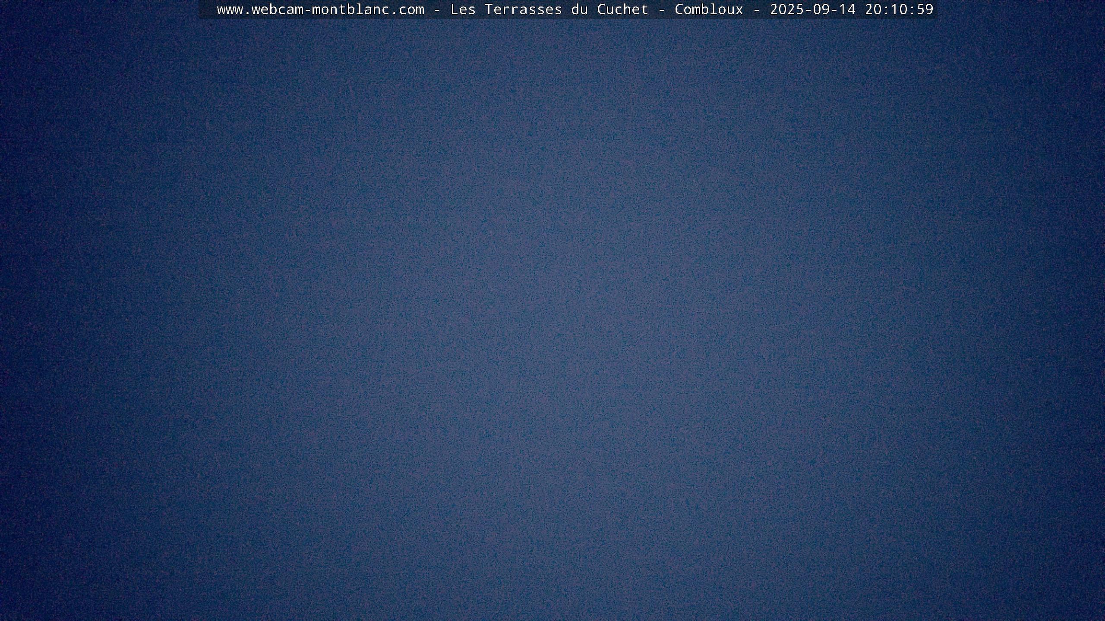Click the montblanc part of the URL
This screenshot has width=1105, height=621.
pyautogui.click(x=350, y=9)
